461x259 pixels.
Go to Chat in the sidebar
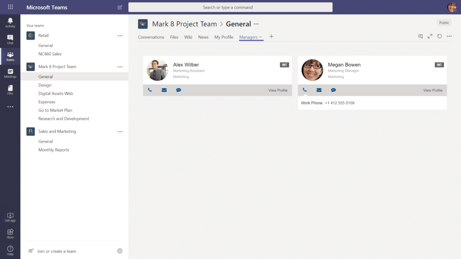(x=10, y=40)
